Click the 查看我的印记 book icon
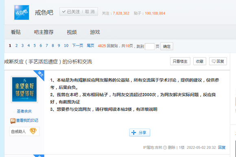This screenshot has width=236, height=157. pyautogui.click(x=13, y=120)
